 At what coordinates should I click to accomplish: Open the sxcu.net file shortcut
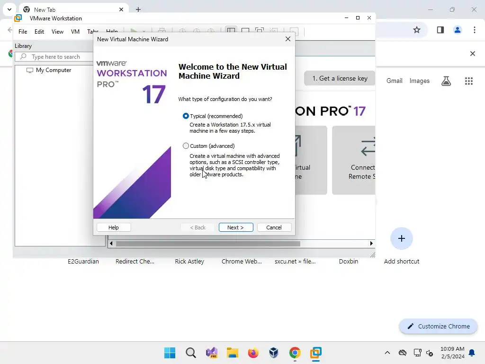pos(295,261)
